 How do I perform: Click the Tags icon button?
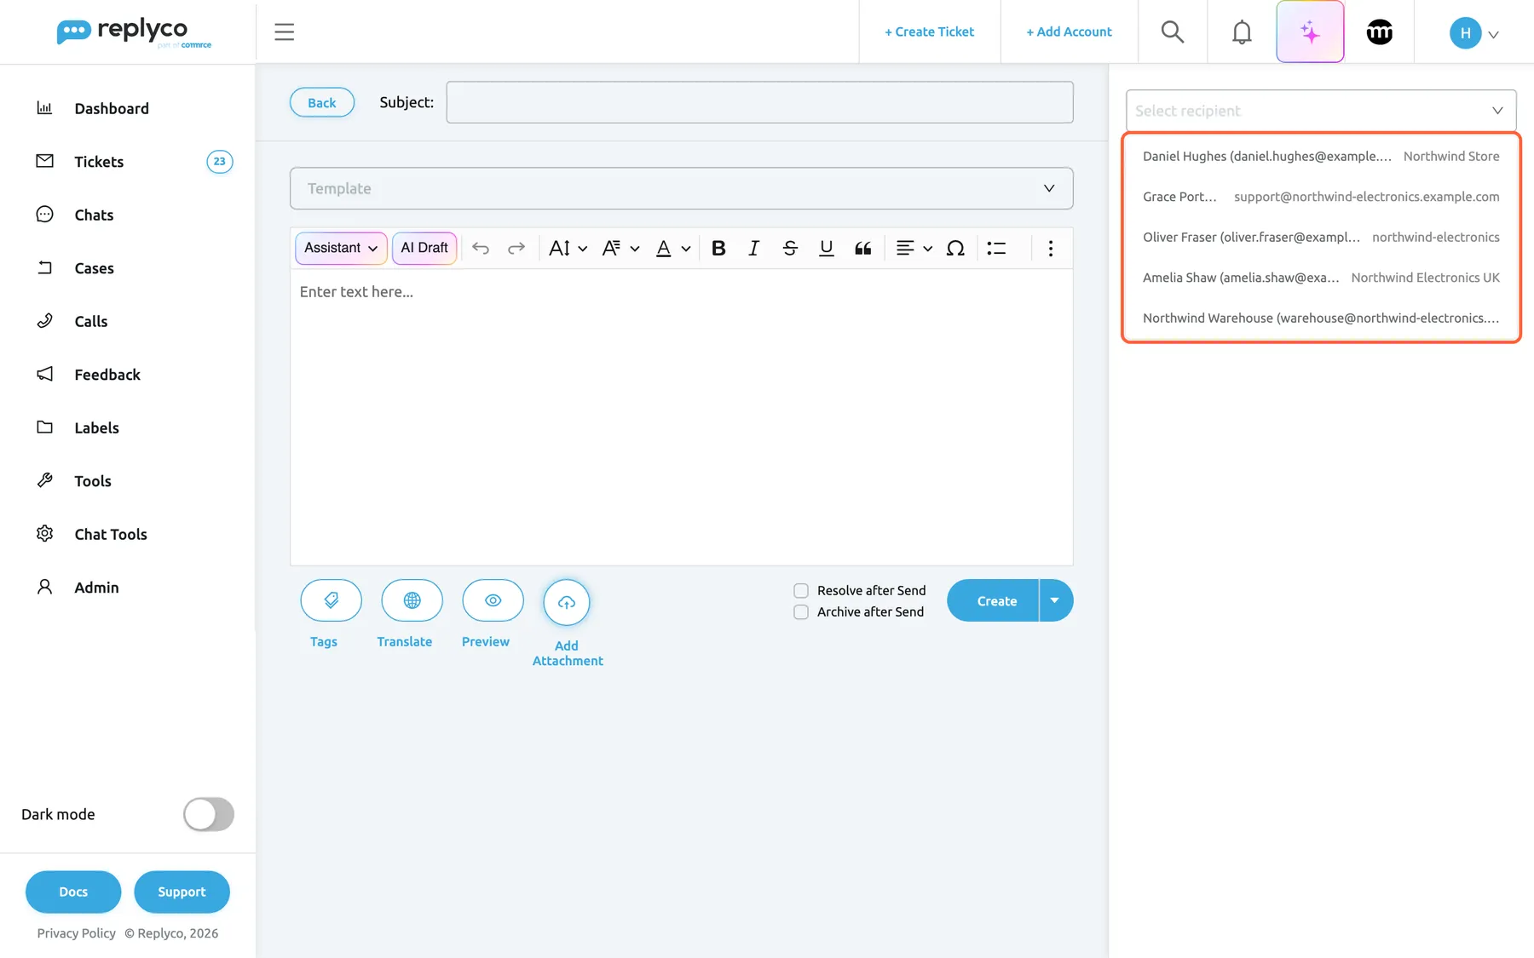(x=331, y=600)
